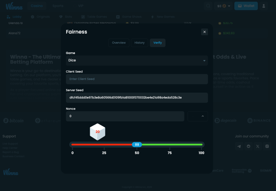Viewport: 276px width, 191px height.
Task: Click the Telegram community icon
Action: coord(239,146)
